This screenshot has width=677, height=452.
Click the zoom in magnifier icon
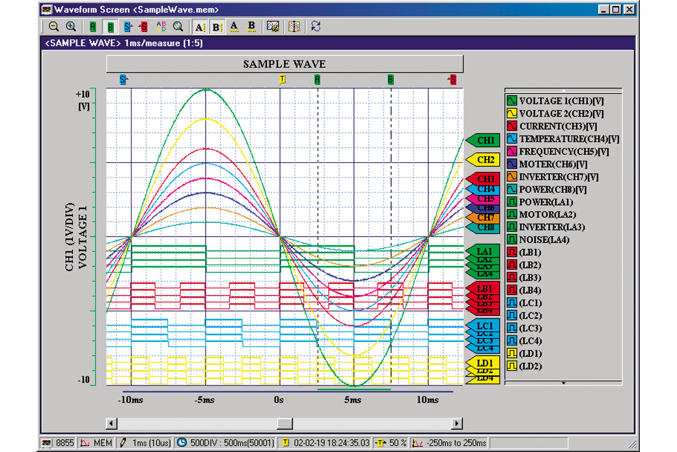click(71, 27)
